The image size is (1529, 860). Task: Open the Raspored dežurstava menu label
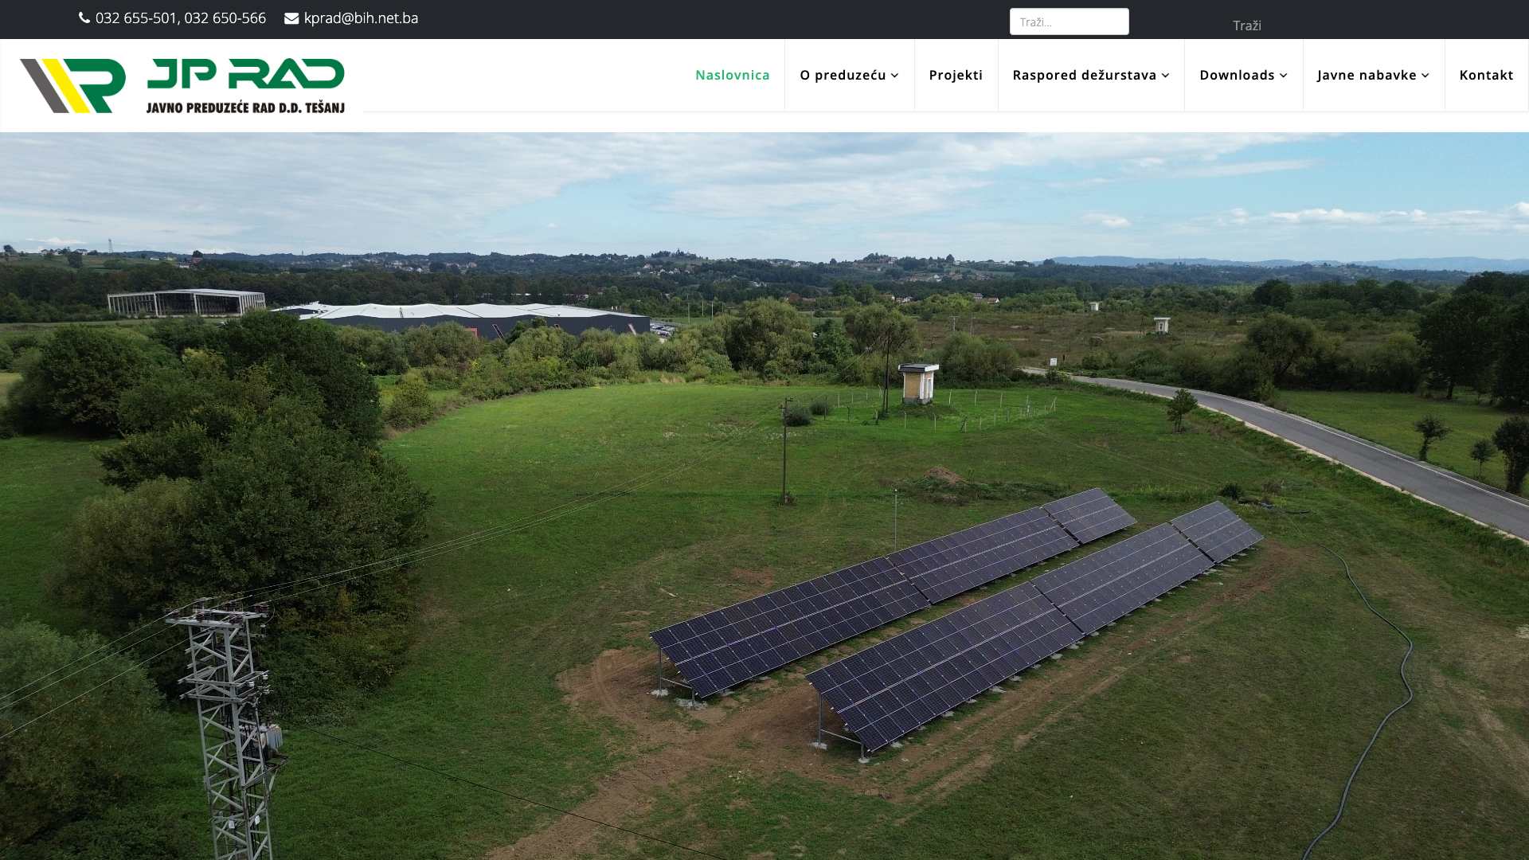[1084, 75]
